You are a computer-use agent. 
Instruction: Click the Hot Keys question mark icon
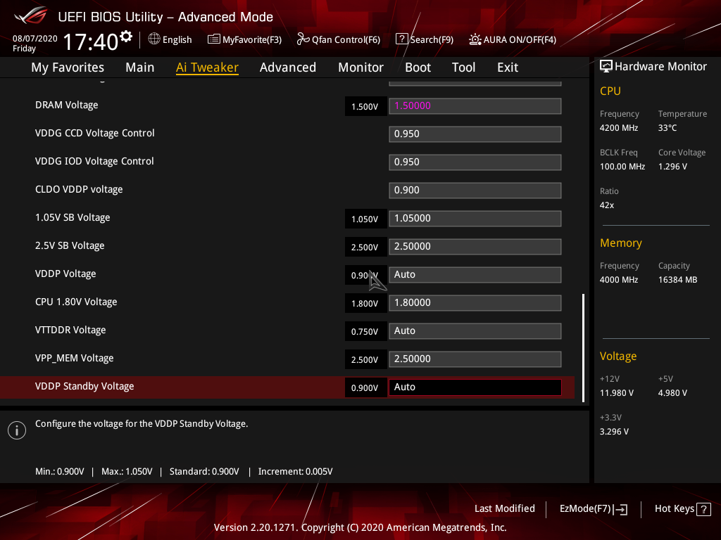point(703,509)
